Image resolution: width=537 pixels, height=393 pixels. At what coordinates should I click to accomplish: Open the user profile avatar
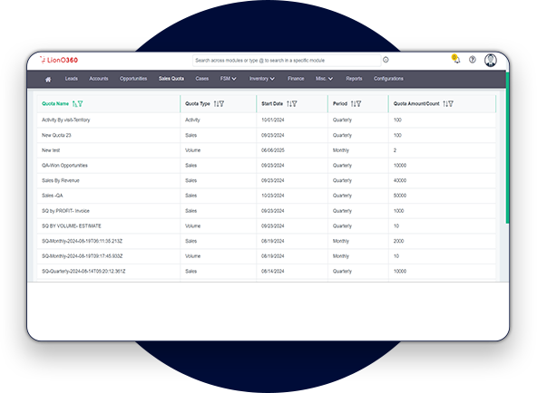tap(491, 60)
